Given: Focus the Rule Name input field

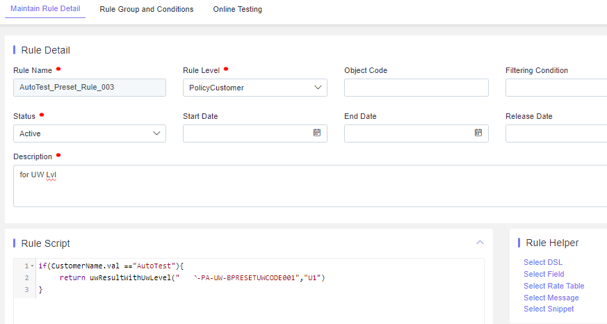Looking at the screenshot, I should pos(90,88).
